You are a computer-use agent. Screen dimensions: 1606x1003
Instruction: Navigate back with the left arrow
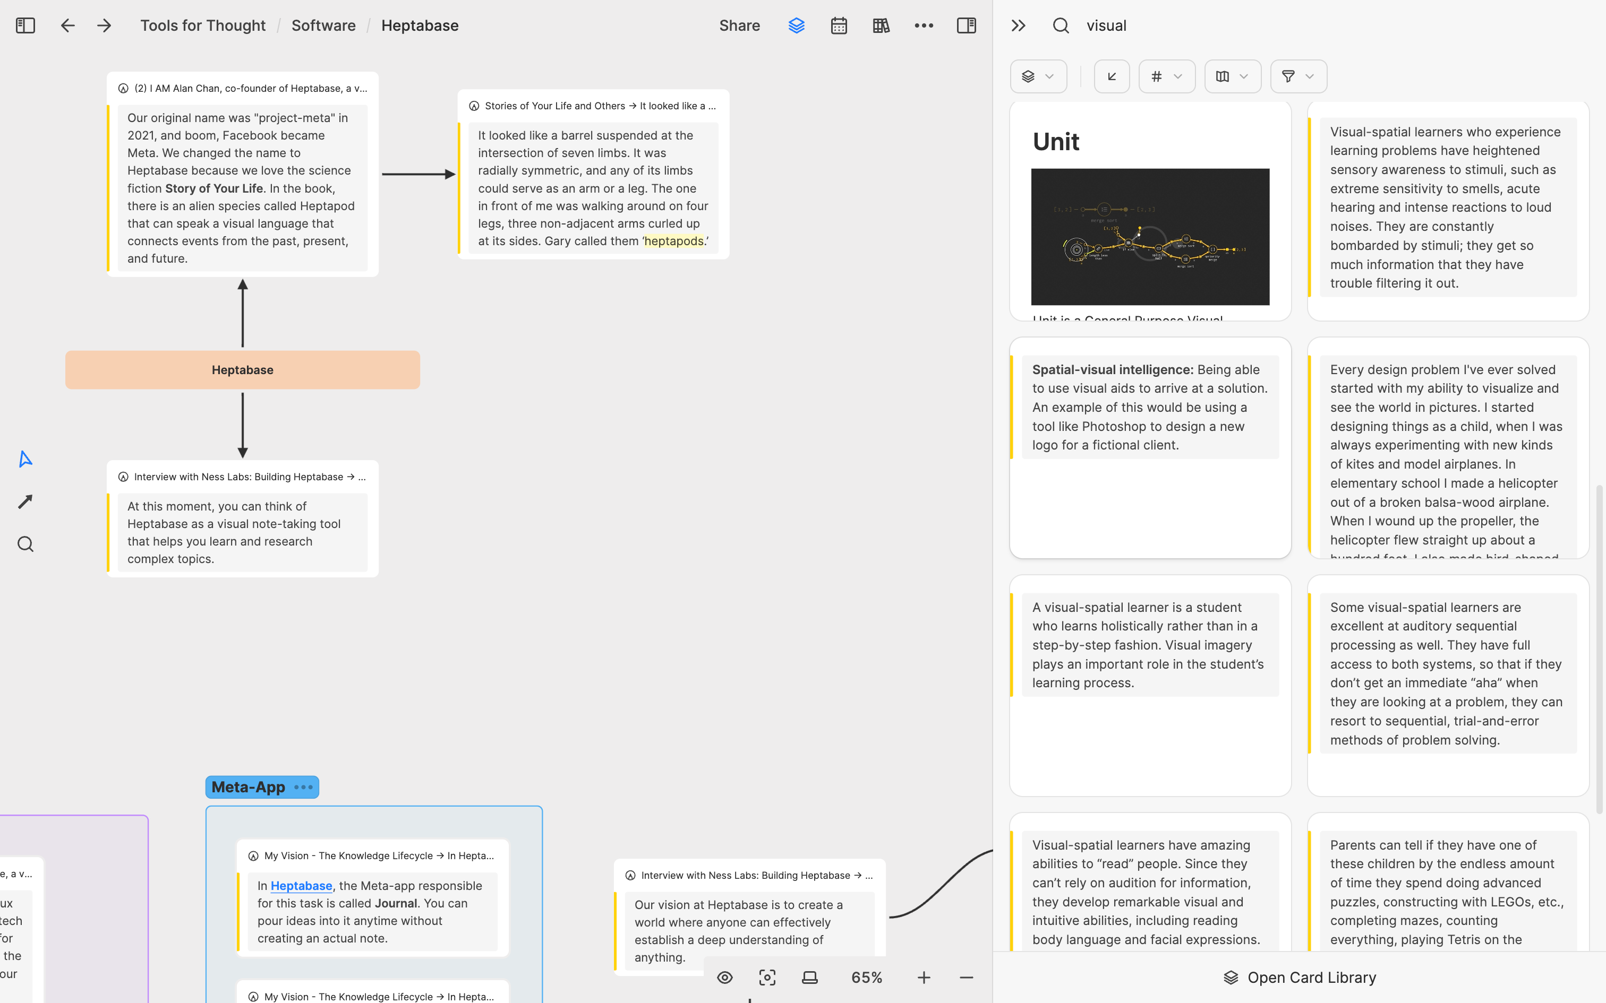[x=67, y=25]
